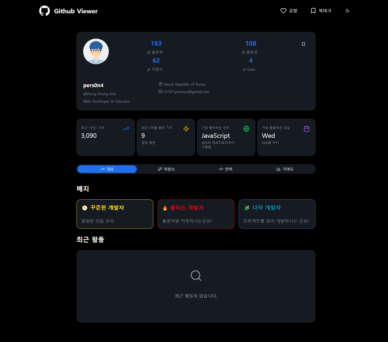Click the globe icon on favorite language card
Screen dimensions: 388x342
click(x=246, y=129)
